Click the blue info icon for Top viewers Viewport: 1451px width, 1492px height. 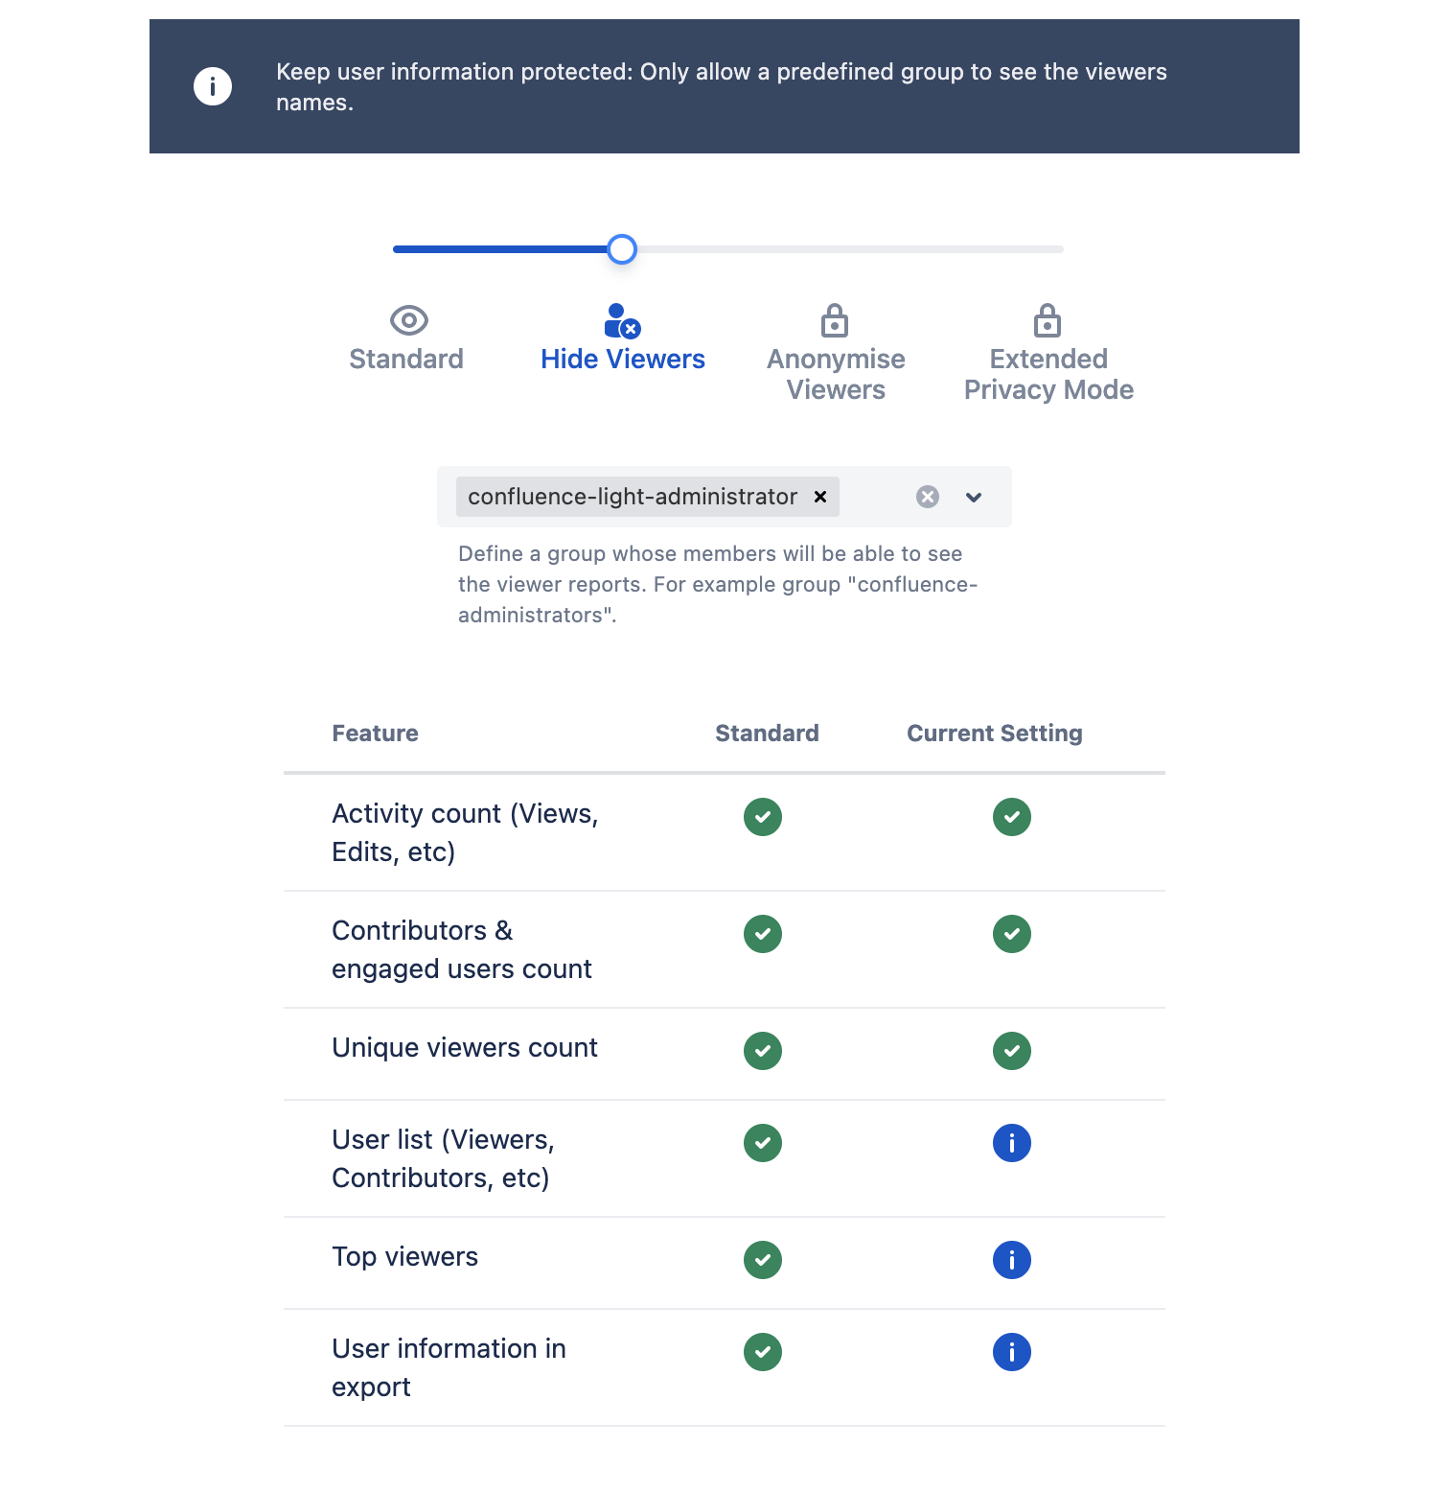[1011, 1260]
